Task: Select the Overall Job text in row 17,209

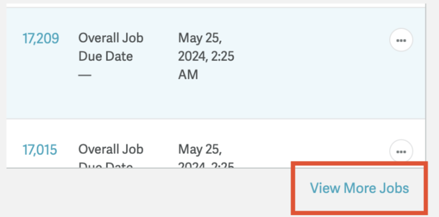Action: 111,38
